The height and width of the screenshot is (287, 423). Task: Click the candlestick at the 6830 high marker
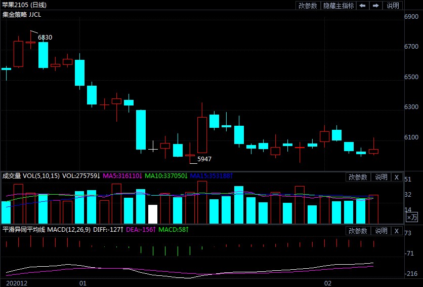[x=31, y=43]
